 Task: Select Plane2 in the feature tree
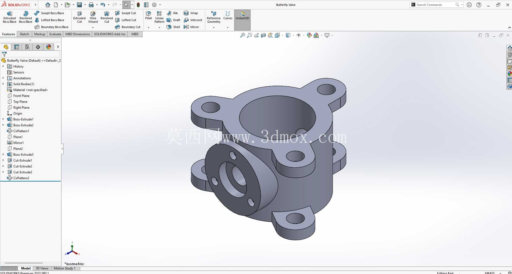tap(15, 148)
